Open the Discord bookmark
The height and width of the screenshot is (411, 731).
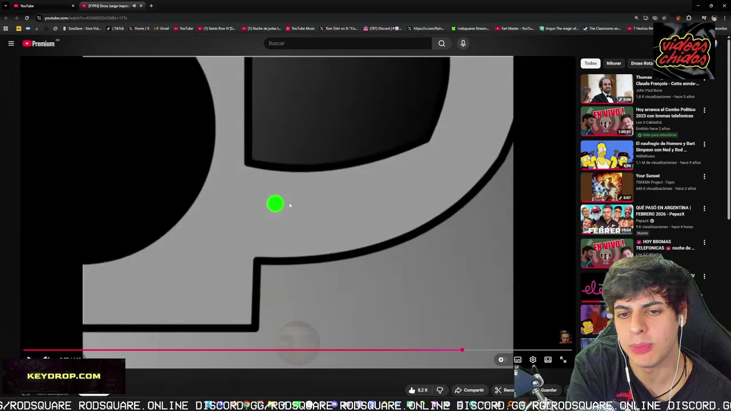(x=382, y=29)
